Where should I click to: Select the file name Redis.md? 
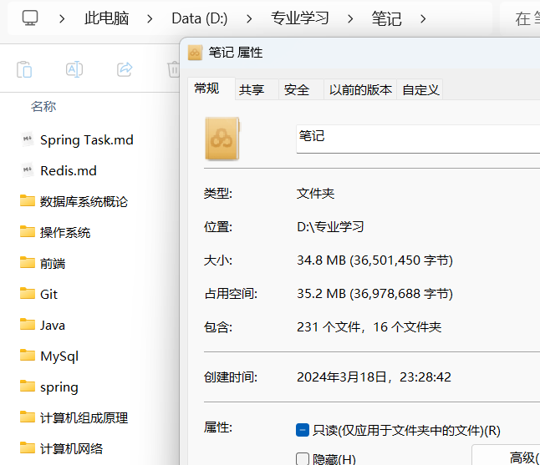[69, 170]
